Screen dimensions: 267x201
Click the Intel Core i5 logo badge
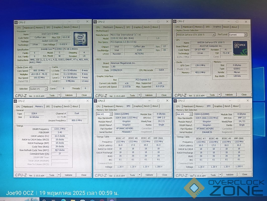[x=80, y=39]
